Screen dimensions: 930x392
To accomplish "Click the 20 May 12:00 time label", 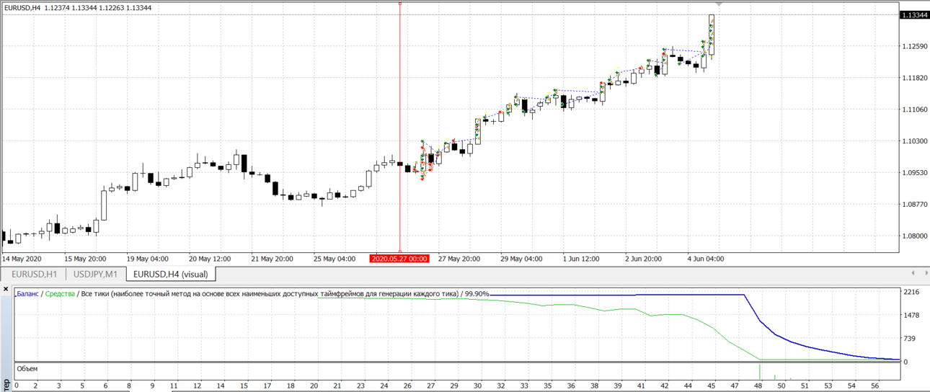I will tap(211, 259).
